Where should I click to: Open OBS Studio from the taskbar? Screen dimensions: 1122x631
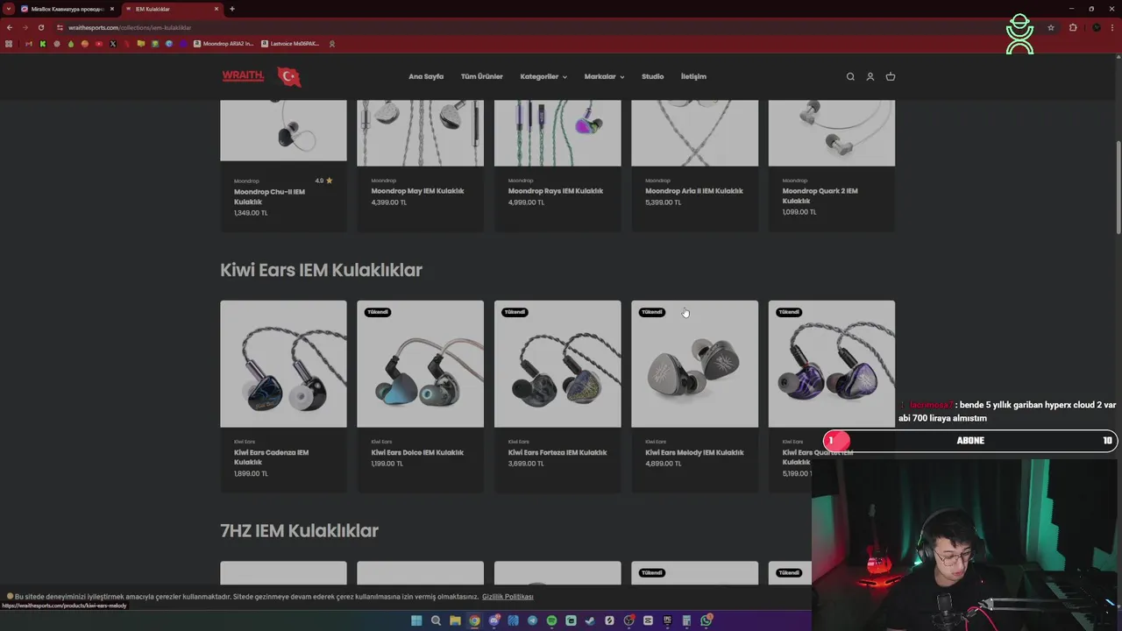[x=628, y=620]
